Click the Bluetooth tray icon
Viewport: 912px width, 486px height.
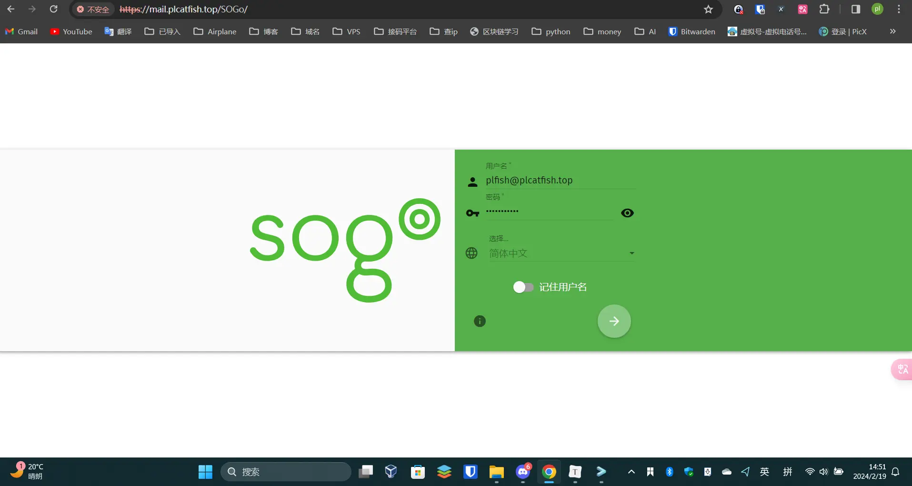click(669, 472)
